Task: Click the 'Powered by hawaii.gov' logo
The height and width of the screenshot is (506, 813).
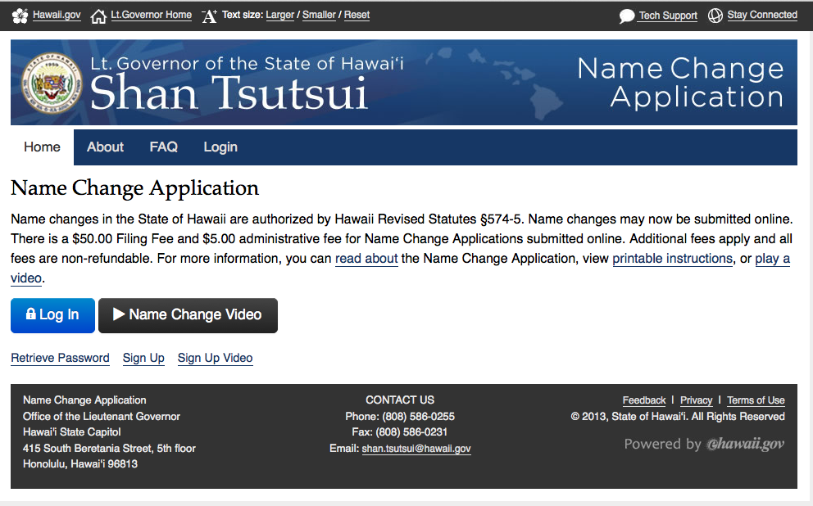Action: (x=704, y=444)
